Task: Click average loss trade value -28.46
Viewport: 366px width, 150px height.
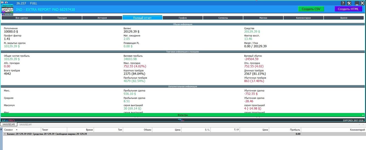Action: coord(249,101)
